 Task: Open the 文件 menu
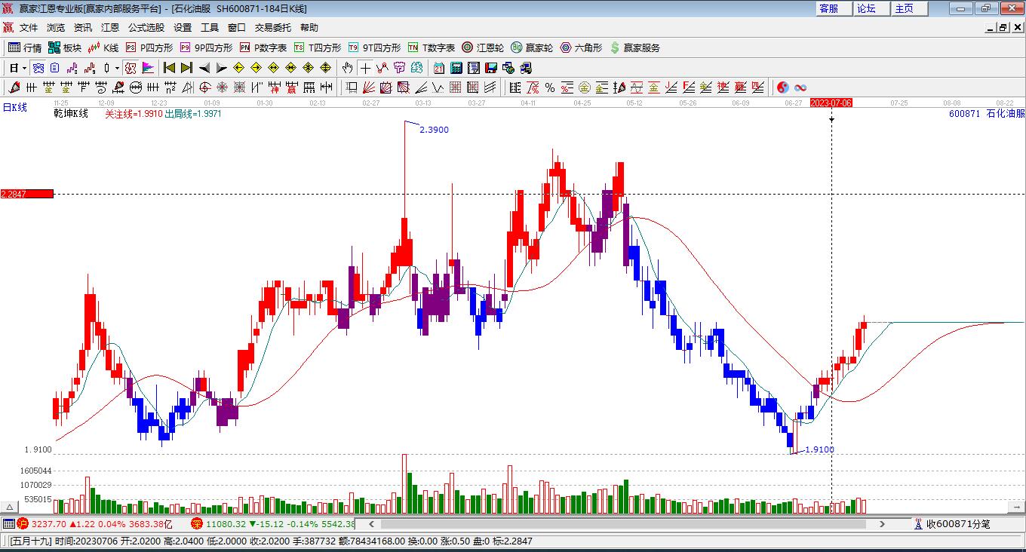(29, 28)
